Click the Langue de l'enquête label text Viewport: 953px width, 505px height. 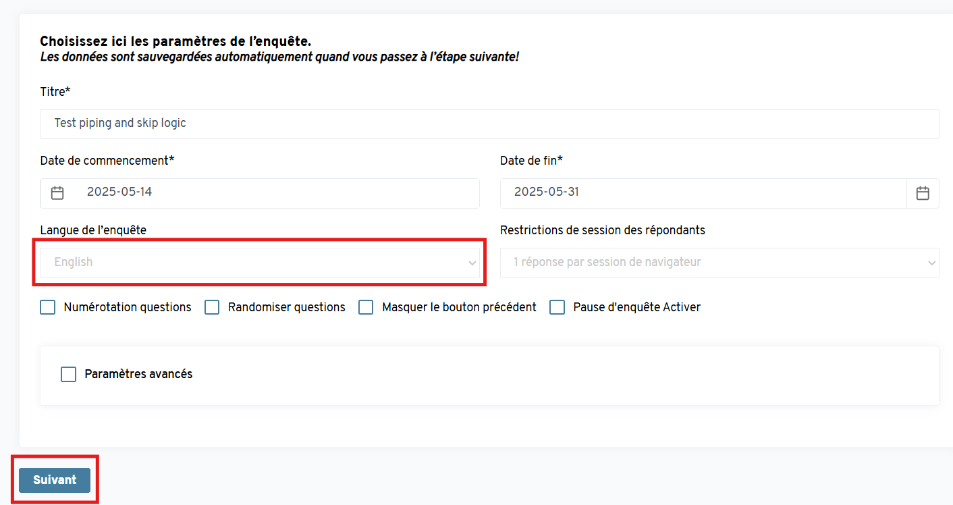click(93, 230)
